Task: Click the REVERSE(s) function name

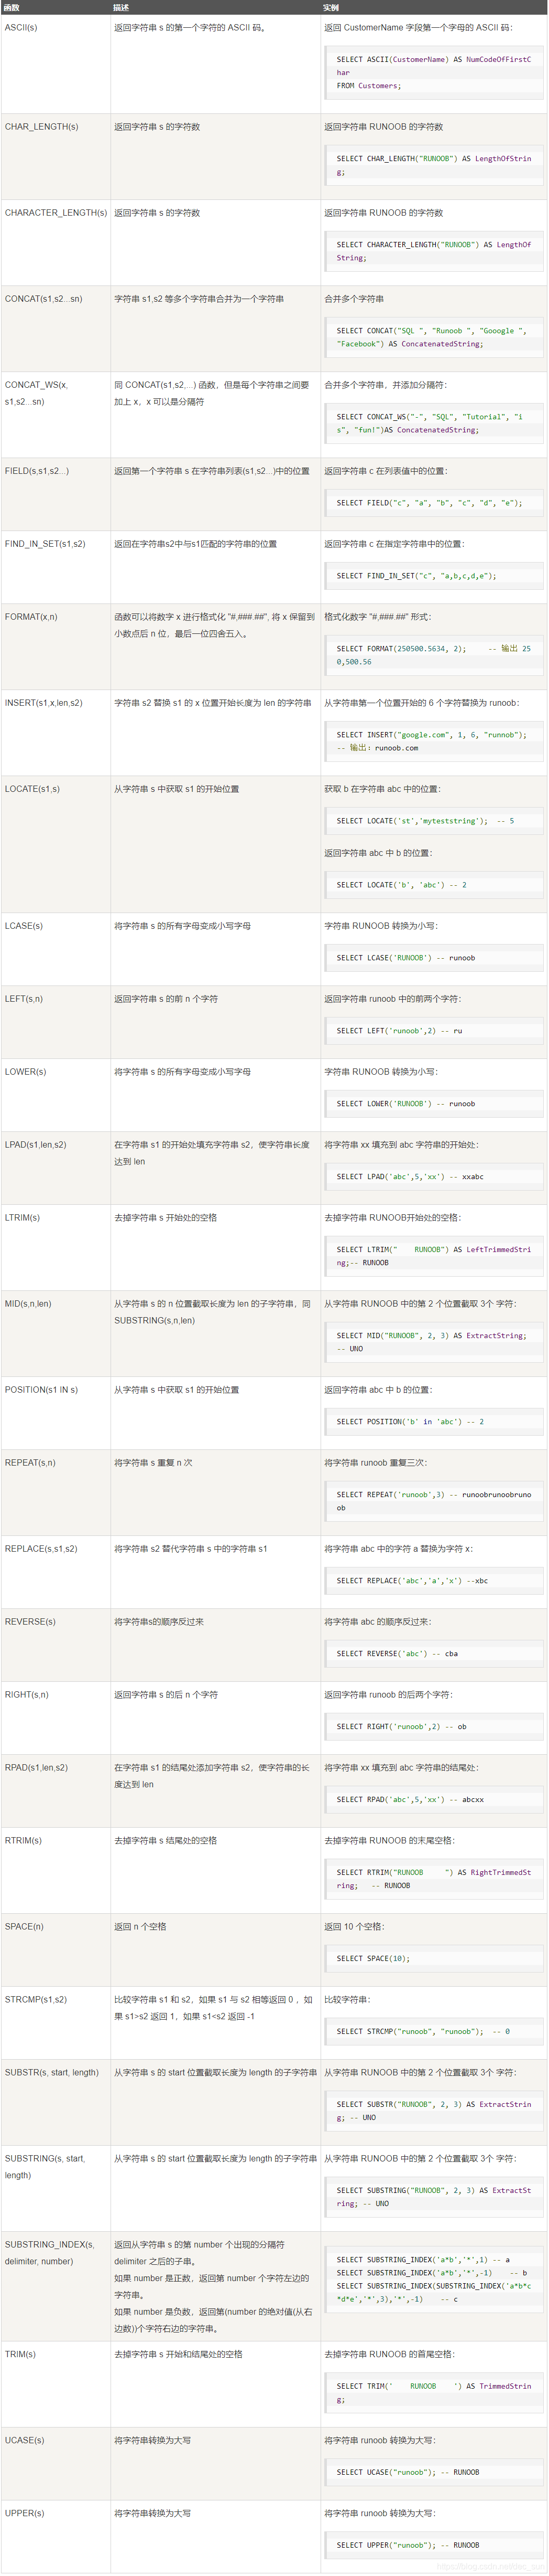Action: [x=30, y=1622]
